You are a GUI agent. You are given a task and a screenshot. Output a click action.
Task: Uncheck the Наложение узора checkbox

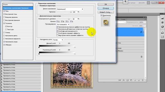point(4,42)
